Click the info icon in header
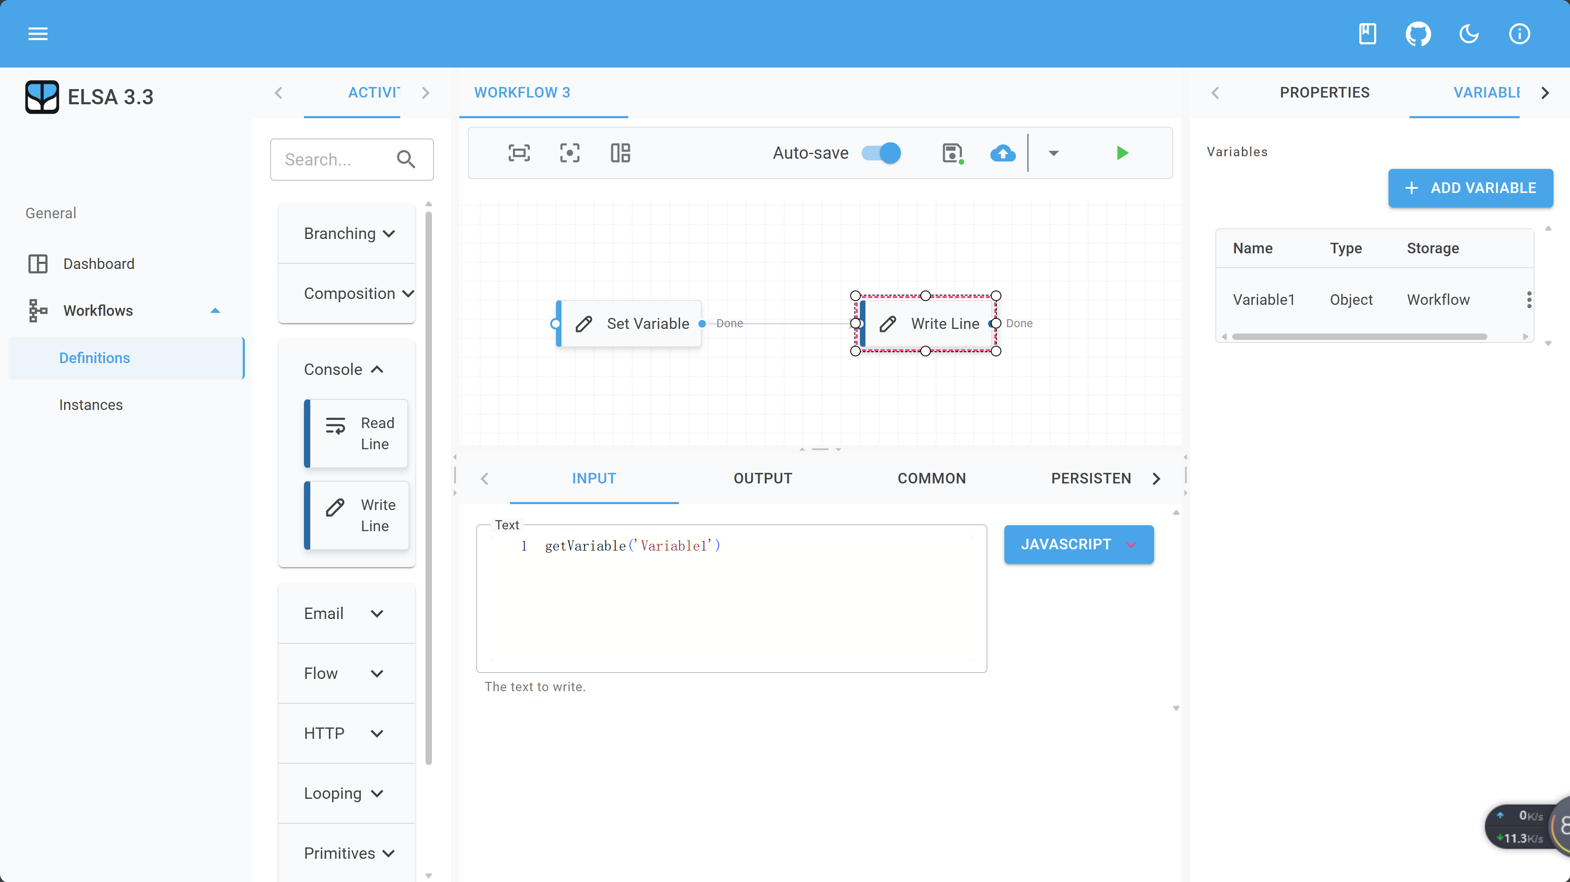 pos(1519,33)
